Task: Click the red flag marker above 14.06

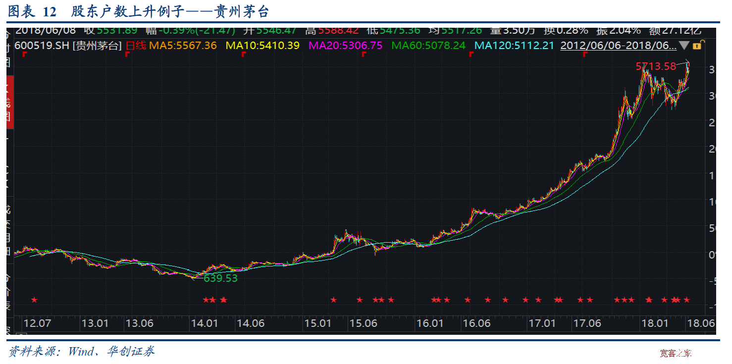Action: [243, 54]
